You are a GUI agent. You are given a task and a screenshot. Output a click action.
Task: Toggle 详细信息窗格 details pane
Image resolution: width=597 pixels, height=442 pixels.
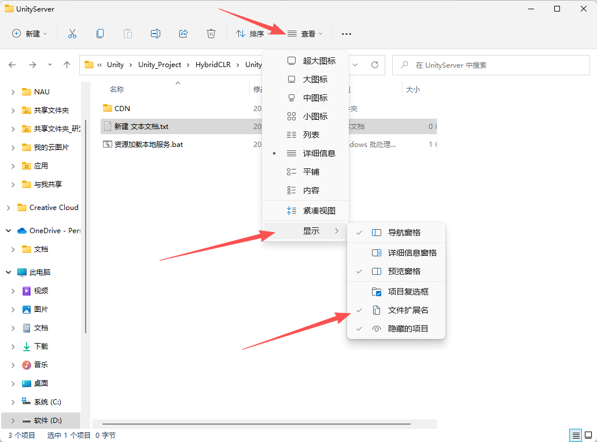tap(396, 253)
